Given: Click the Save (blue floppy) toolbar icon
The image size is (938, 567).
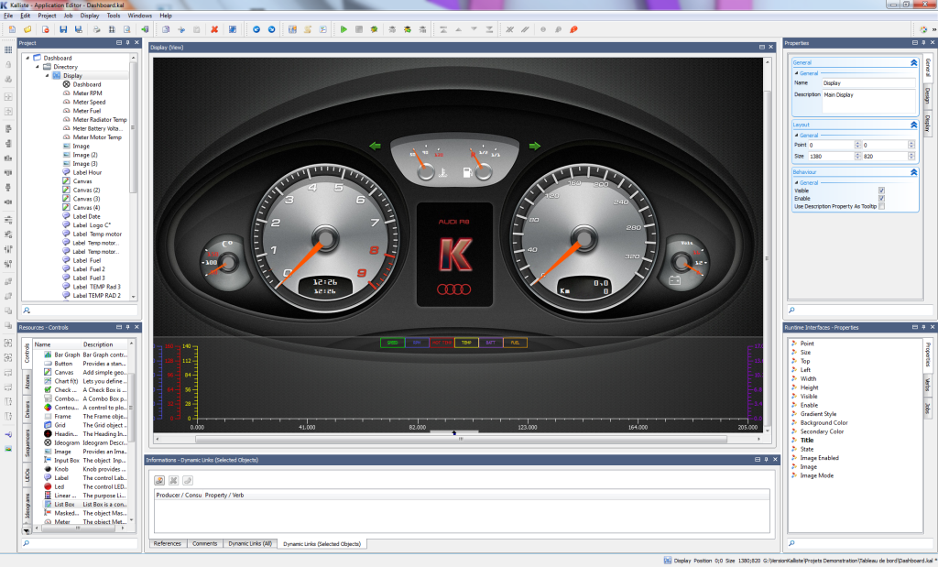Looking at the screenshot, I should coord(63,29).
